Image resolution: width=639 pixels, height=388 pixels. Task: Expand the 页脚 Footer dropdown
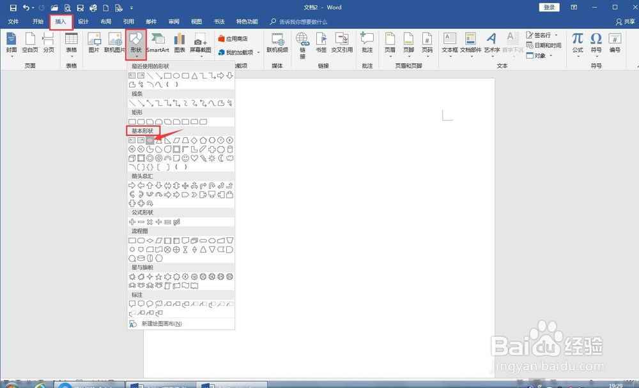[x=408, y=56]
